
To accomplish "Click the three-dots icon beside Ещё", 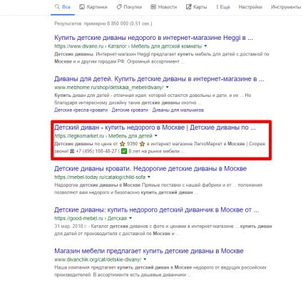I will [x=217, y=7].
